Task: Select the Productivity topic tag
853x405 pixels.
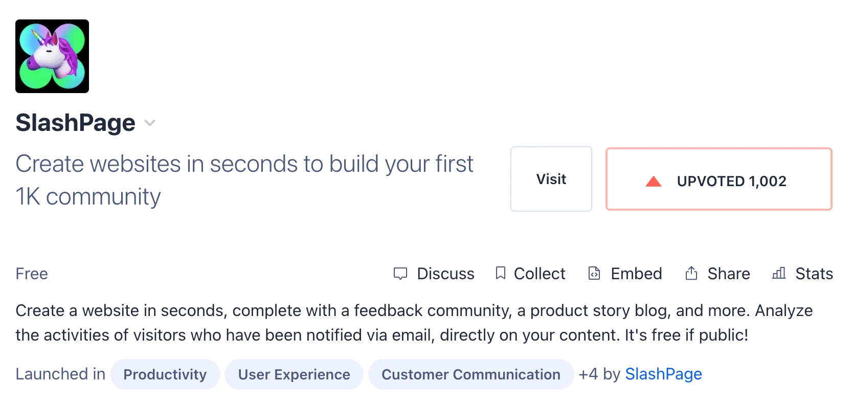Action: pos(165,374)
